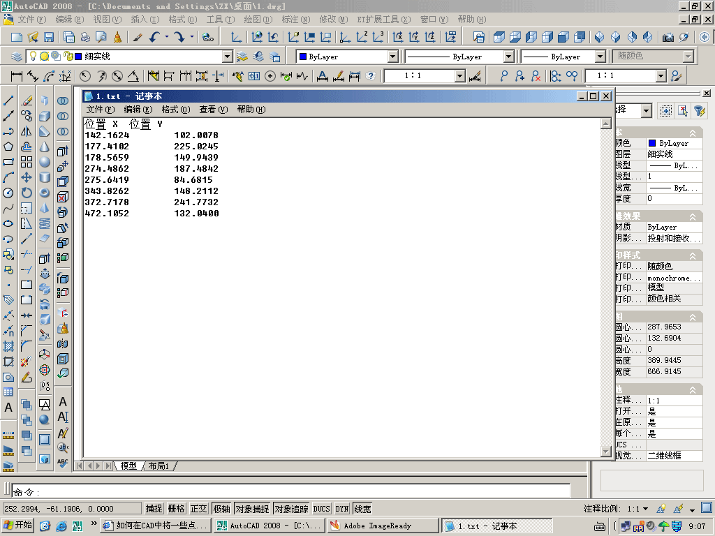Select the 3D Cone modeling tool

[45, 147]
